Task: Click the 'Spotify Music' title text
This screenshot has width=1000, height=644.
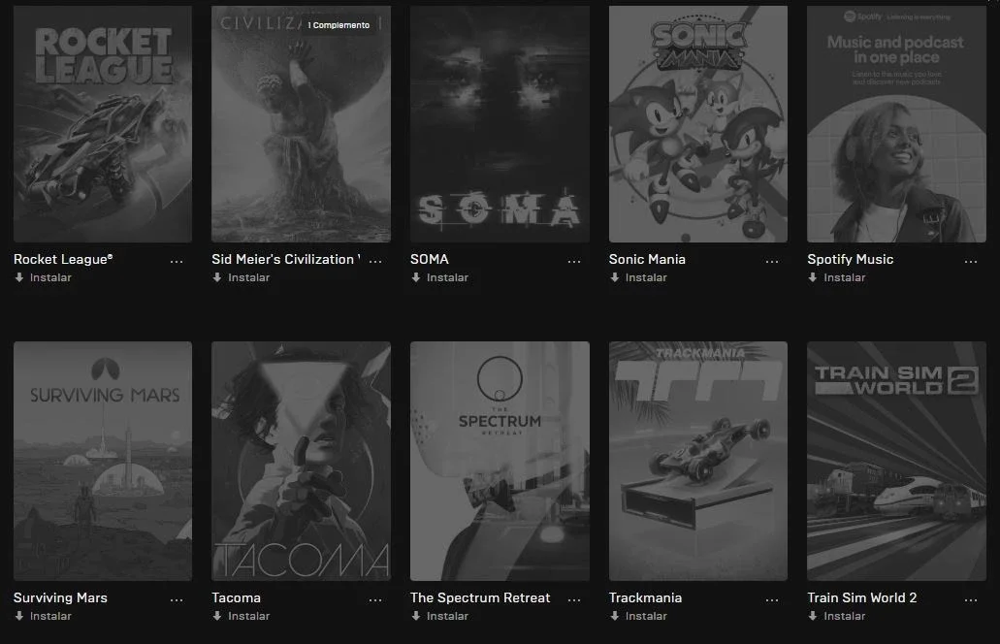Action: (x=850, y=259)
